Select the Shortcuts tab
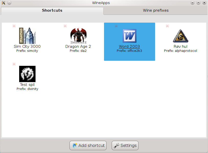This screenshot has height=153, width=208. pos(52,10)
